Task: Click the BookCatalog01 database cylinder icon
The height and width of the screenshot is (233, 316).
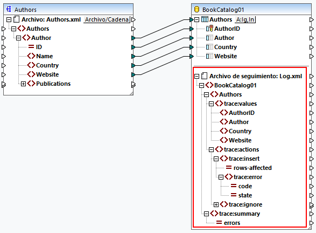Action: [x=196, y=9]
